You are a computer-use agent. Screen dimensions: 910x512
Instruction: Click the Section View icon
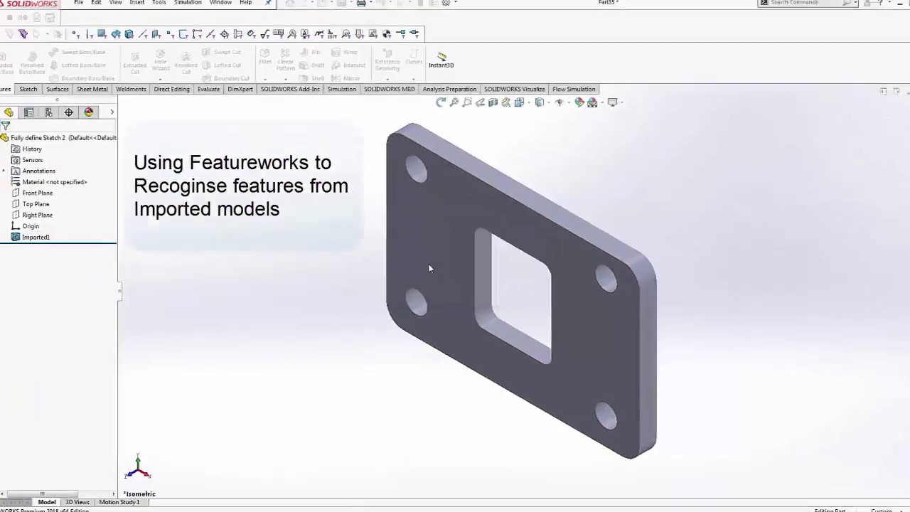pos(493,102)
